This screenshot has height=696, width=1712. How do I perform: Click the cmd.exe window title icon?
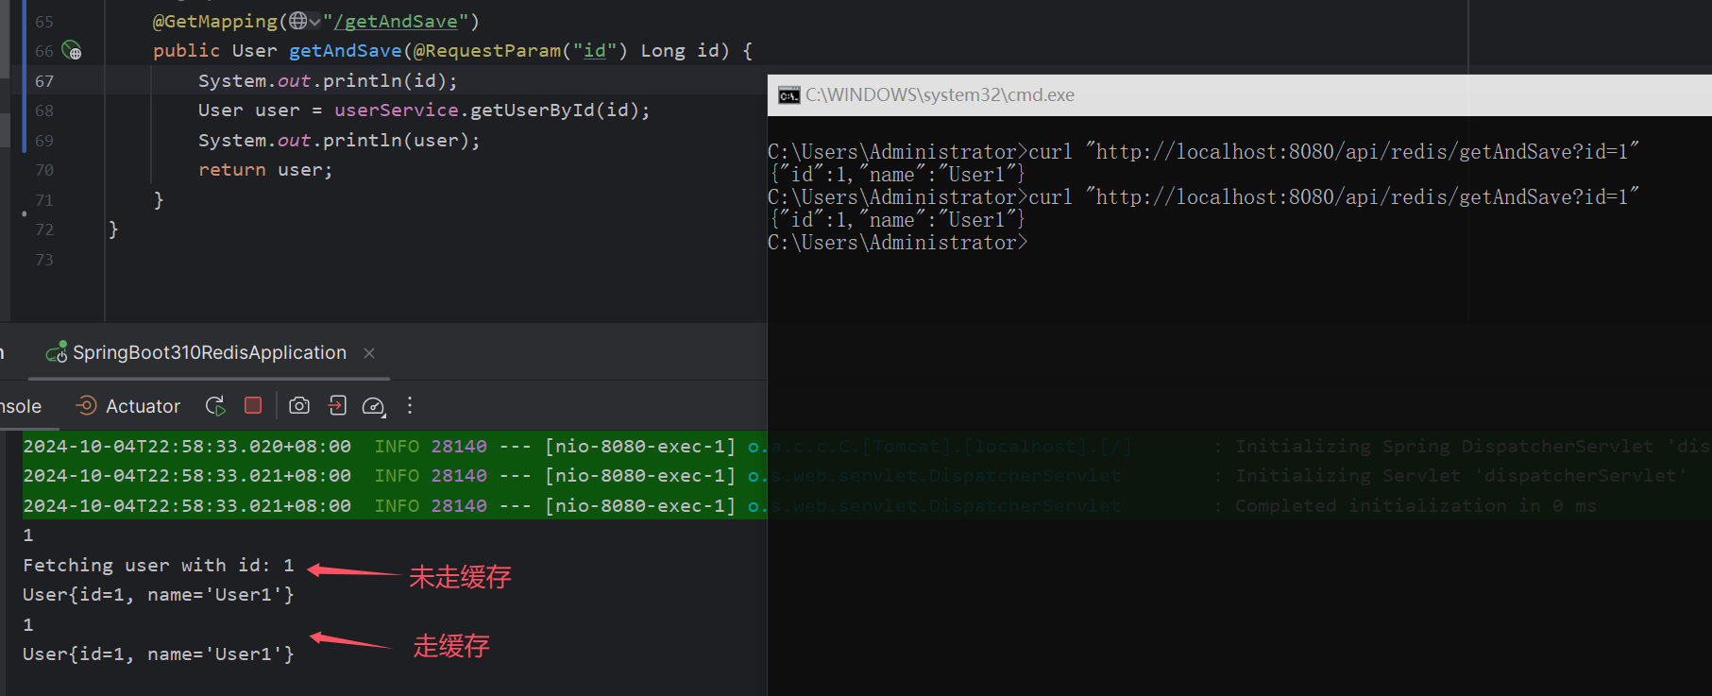(x=788, y=95)
